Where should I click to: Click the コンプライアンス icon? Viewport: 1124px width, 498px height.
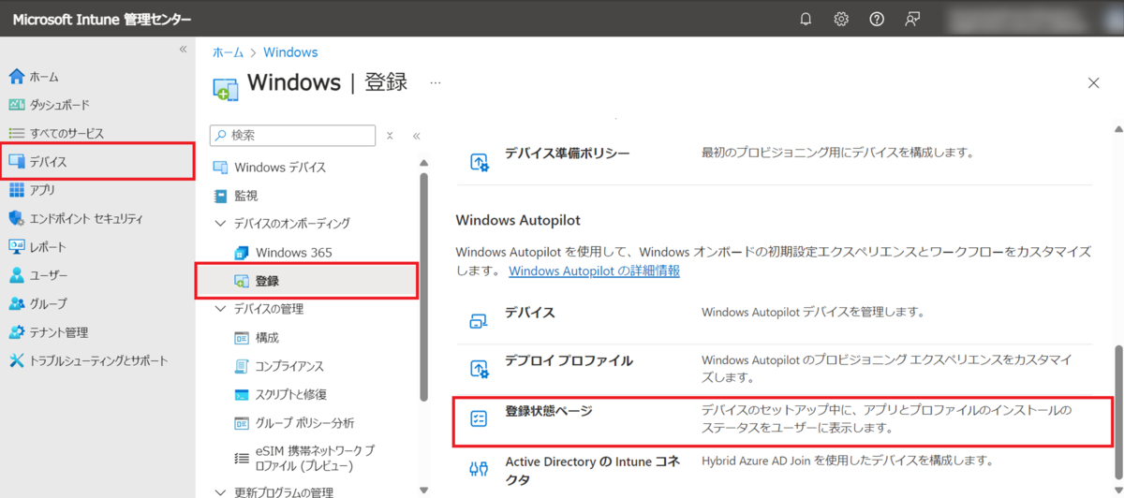(x=241, y=366)
